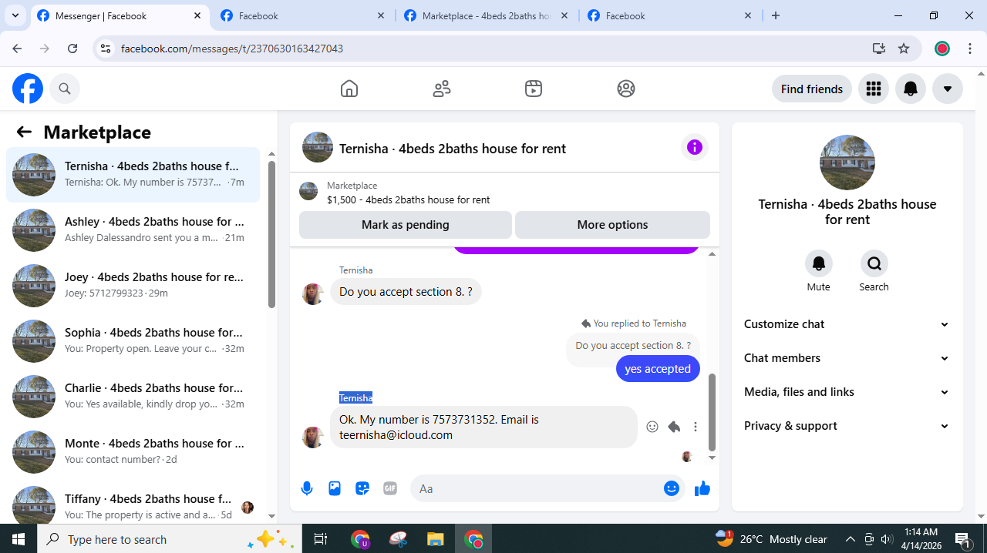The width and height of the screenshot is (987, 553).
Task: Open Task View on taskbar
Action: coord(321,539)
